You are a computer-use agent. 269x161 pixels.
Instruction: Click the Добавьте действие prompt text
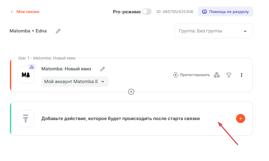pyautogui.click(x=120, y=119)
